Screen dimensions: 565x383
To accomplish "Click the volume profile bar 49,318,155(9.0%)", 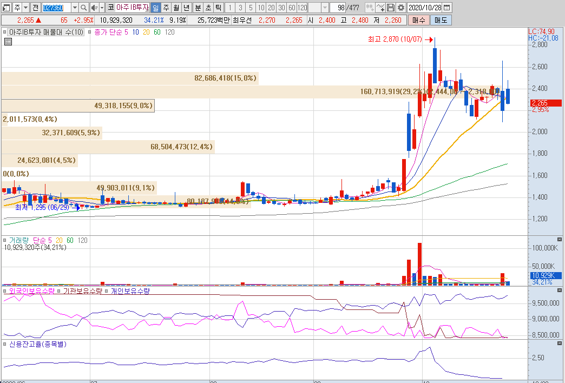I will pos(78,105).
